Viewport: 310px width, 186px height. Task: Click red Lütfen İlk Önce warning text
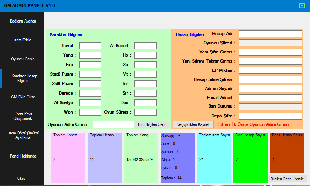click(x=254, y=124)
